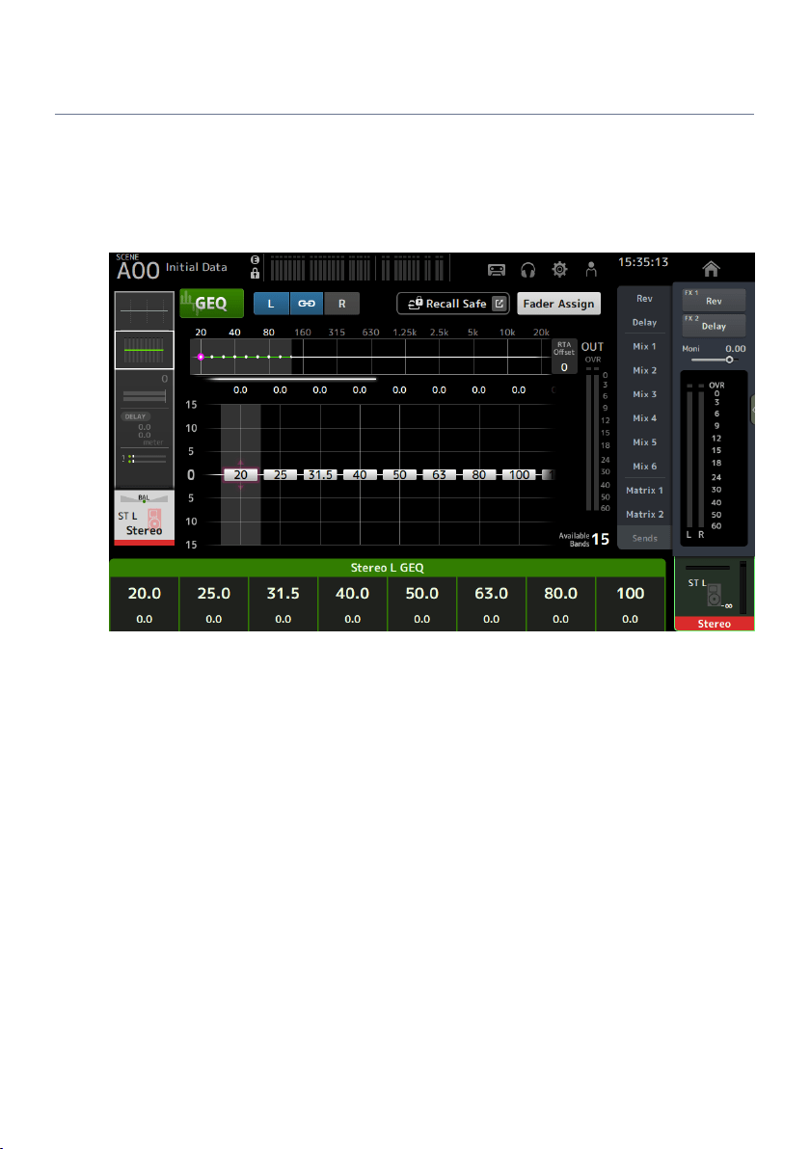The height and width of the screenshot is (1149, 810).
Task: Select the 63 Hz band fader
Action: [x=439, y=475]
